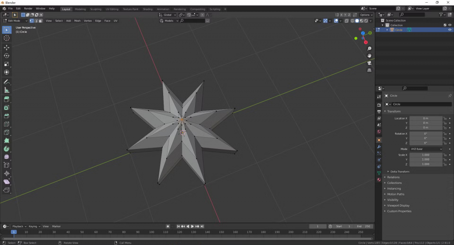This screenshot has width=454, height=245.
Task: Click the End frame field showing 250
Action: coord(364,226)
